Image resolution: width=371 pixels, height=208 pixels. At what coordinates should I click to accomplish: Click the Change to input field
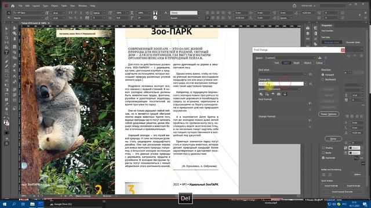point(281,84)
